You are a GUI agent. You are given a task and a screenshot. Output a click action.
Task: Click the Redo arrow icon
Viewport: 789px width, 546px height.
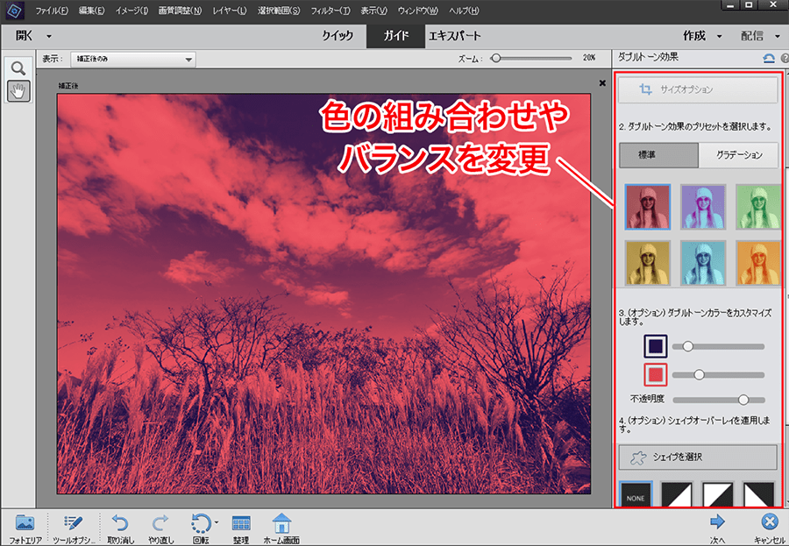coord(160,523)
